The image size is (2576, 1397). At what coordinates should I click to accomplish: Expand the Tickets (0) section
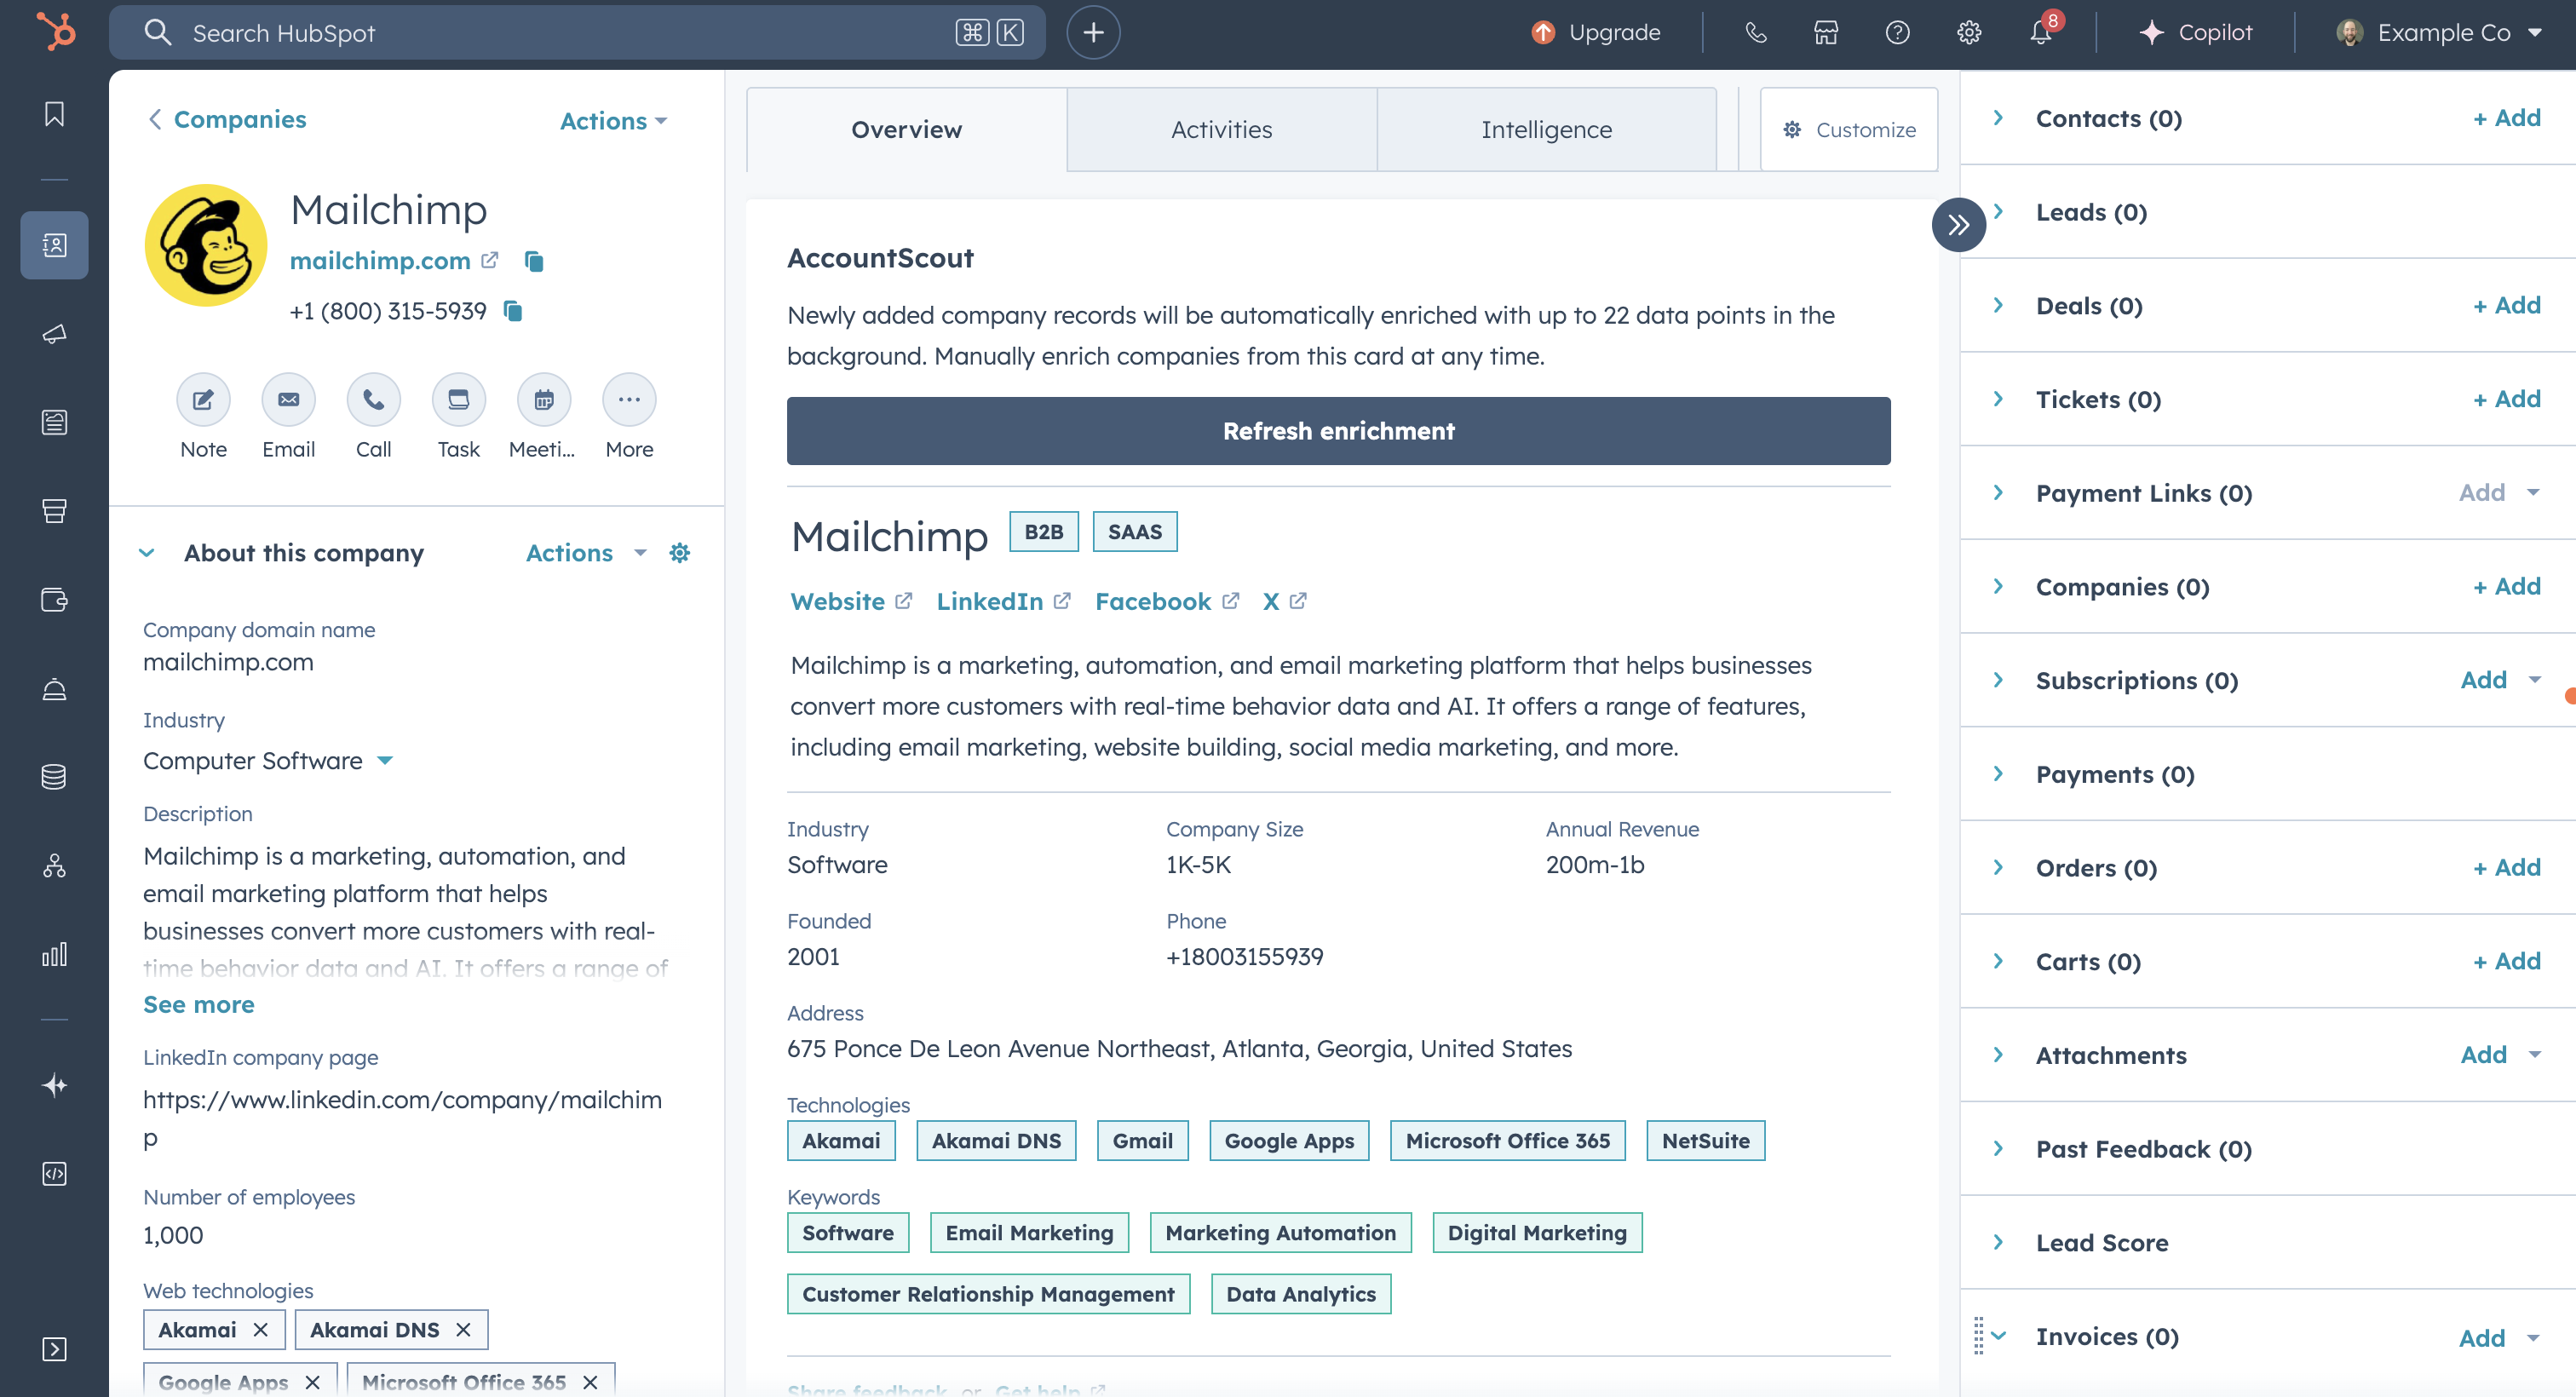coord(1998,398)
